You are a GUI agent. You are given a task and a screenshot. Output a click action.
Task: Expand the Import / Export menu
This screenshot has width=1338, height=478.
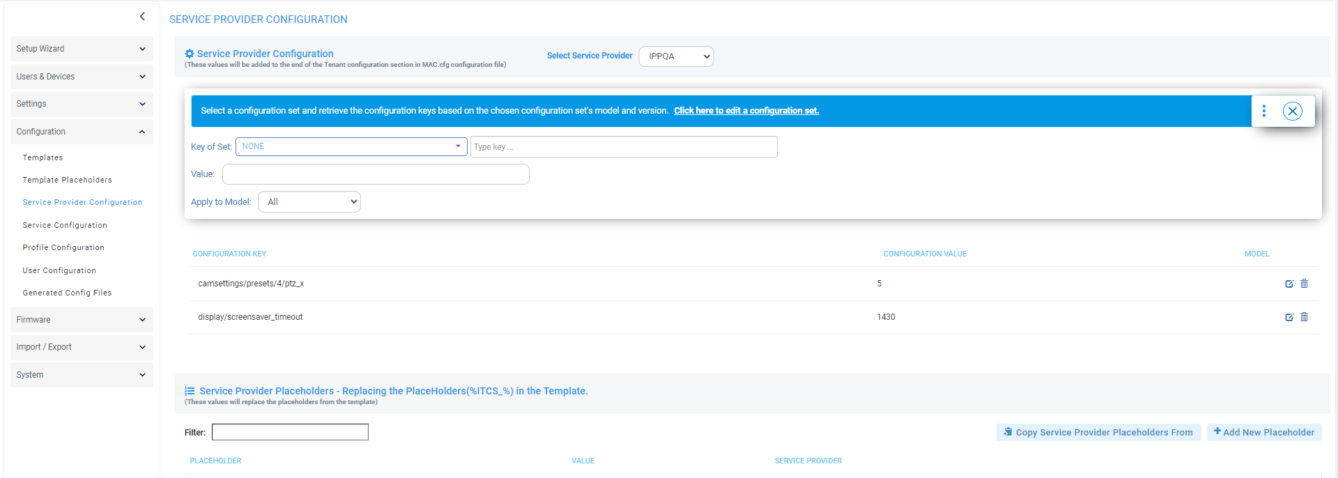point(82,347)
